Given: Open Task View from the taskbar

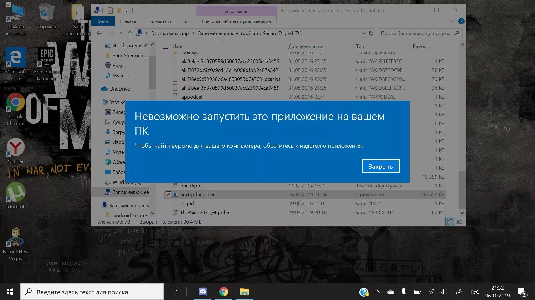Looking at the screenshot, I should [174, 292].
